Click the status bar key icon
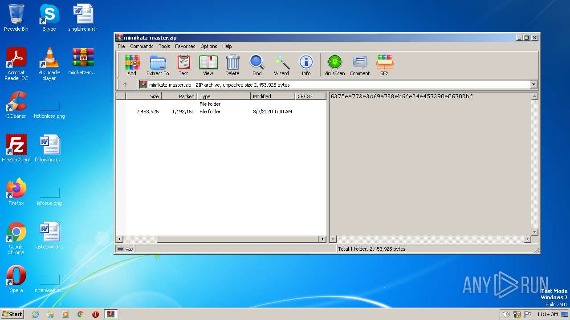The height and width of the screenshot is (320, 570). [129, 249]
